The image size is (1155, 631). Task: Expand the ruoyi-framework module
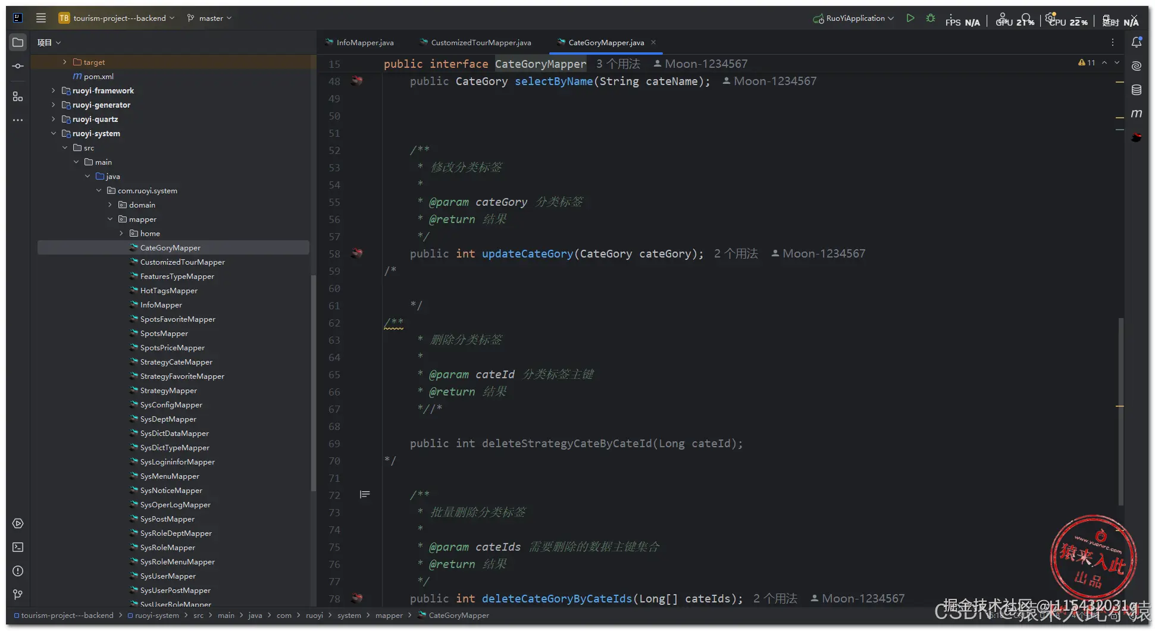tap(54, 90)
